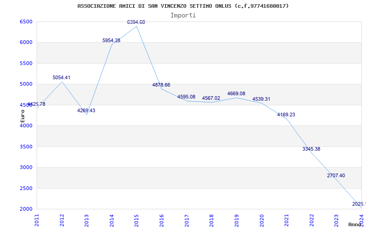Click the 2011 x-axis year label
Viewport: 366px width, 229px height.
[37, 220]
